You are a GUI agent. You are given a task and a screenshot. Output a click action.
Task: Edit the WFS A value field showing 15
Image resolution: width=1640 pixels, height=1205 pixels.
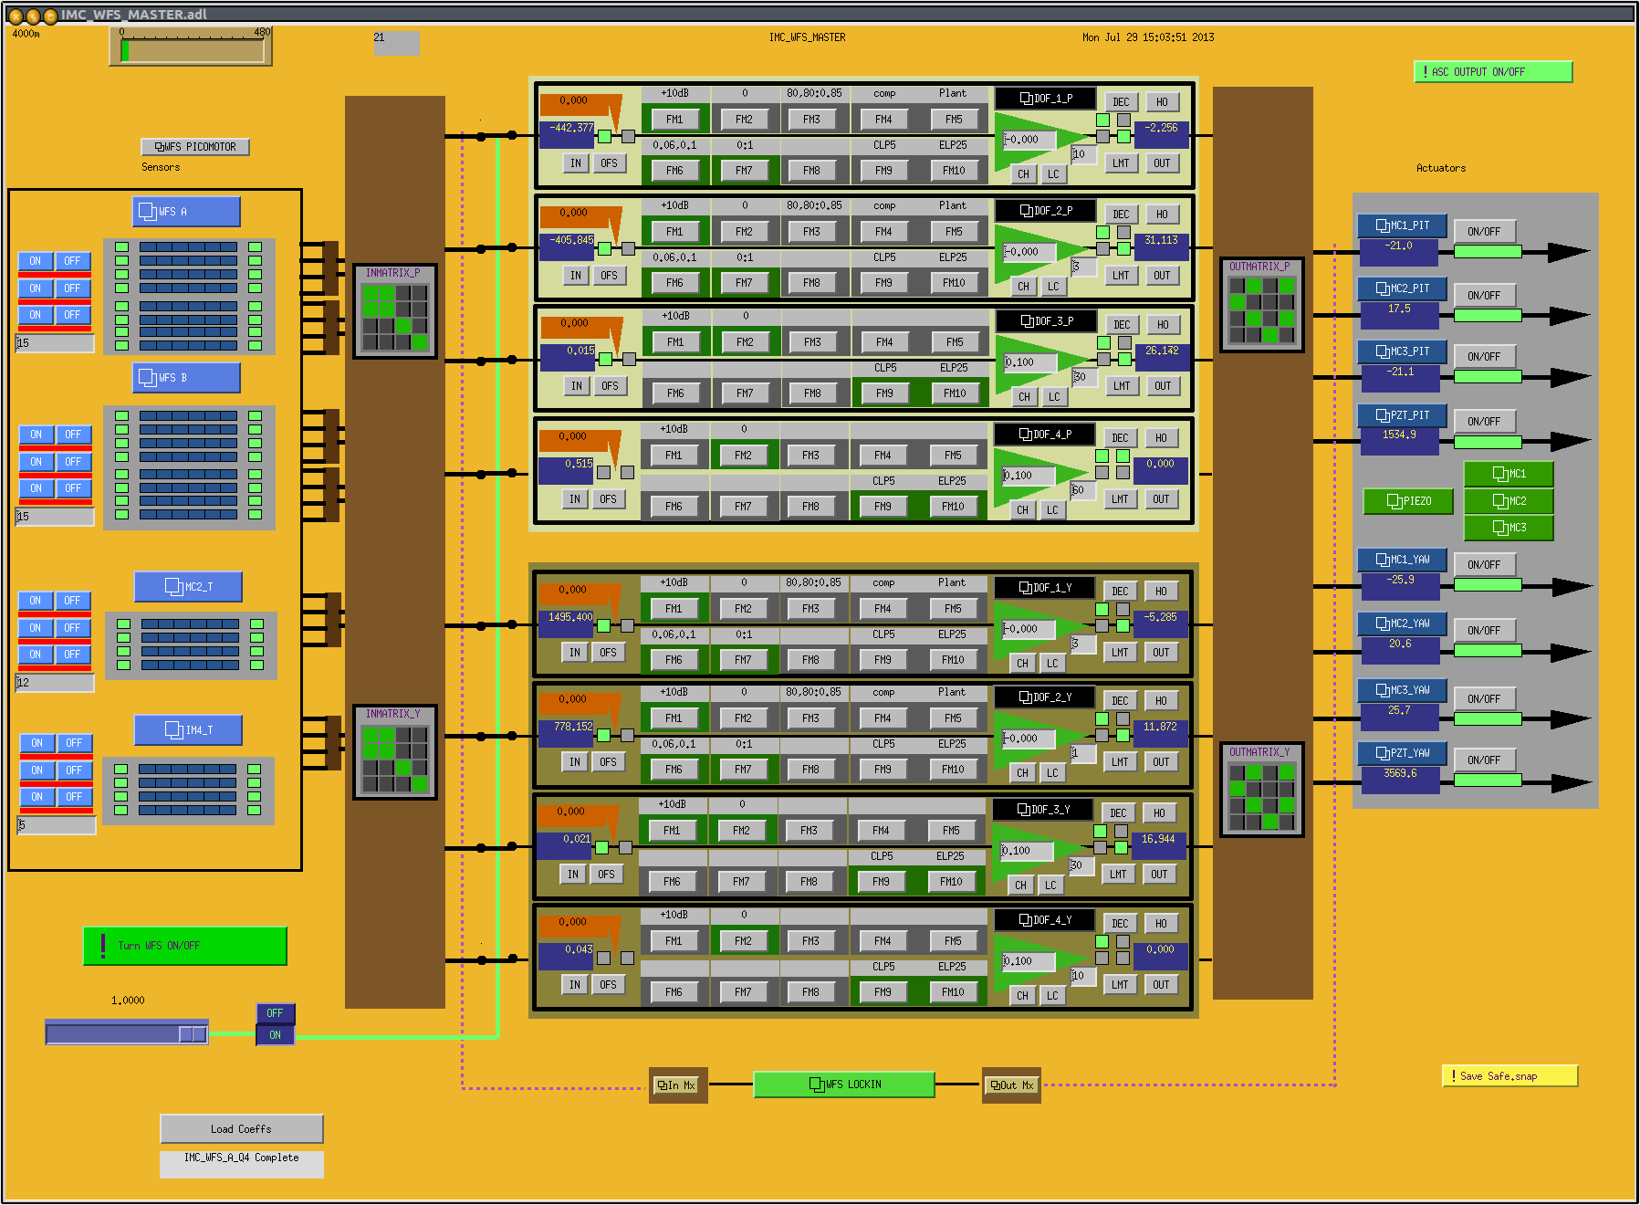click(x=56, y=343)
